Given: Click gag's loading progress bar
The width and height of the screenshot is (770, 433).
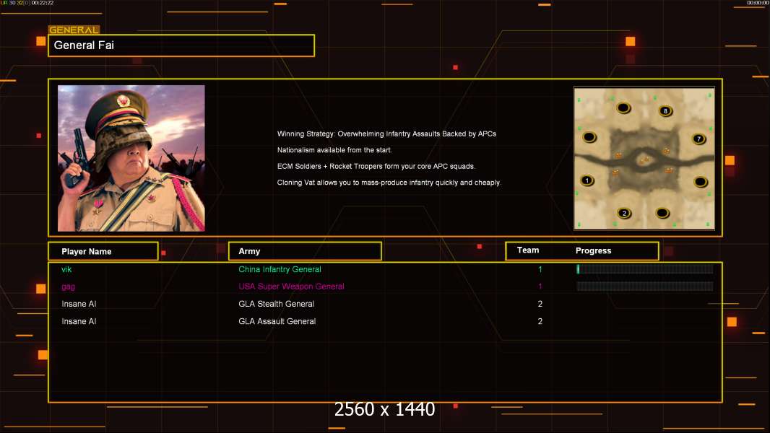Looking at the screenshot, I should coord(645,286).
